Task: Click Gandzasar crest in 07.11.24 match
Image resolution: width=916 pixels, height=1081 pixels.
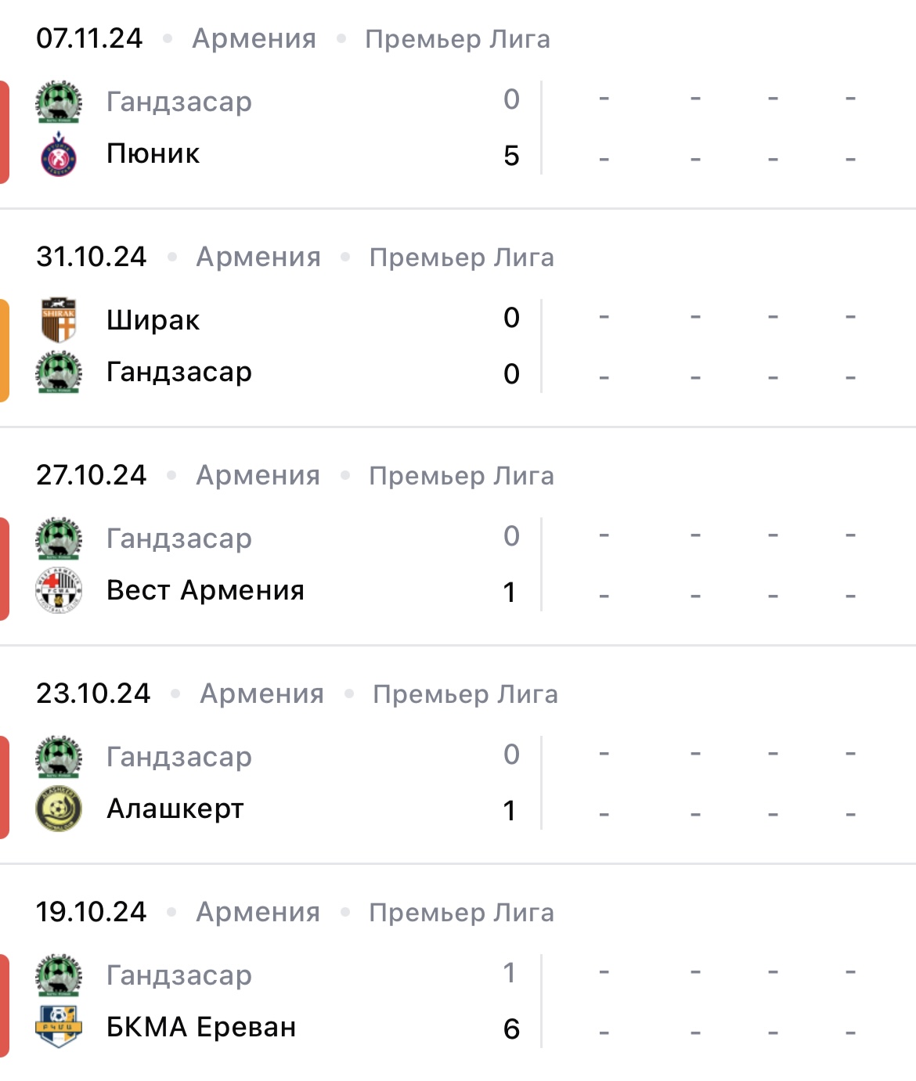Action: 59,102
